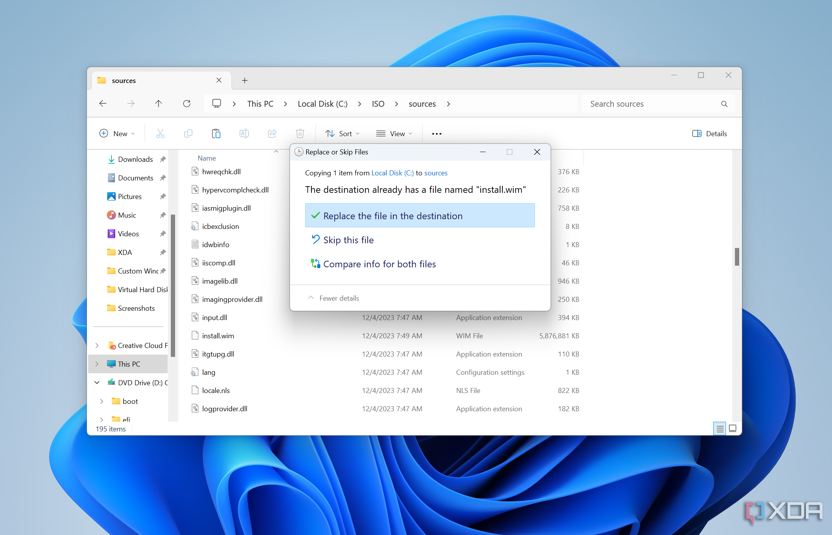Select Skip this file option
The width and height of the screenshot is (832, 535).
tap(348, 239)
